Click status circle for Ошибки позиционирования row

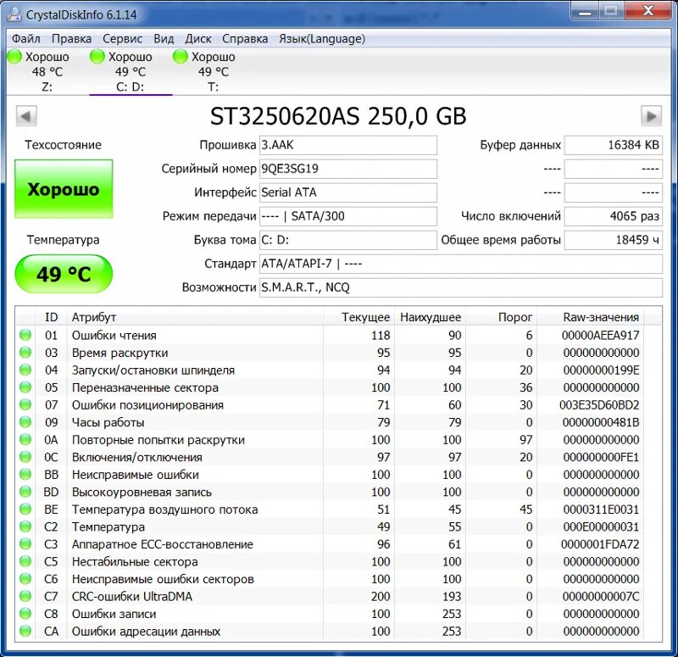[x=25, y=405]
